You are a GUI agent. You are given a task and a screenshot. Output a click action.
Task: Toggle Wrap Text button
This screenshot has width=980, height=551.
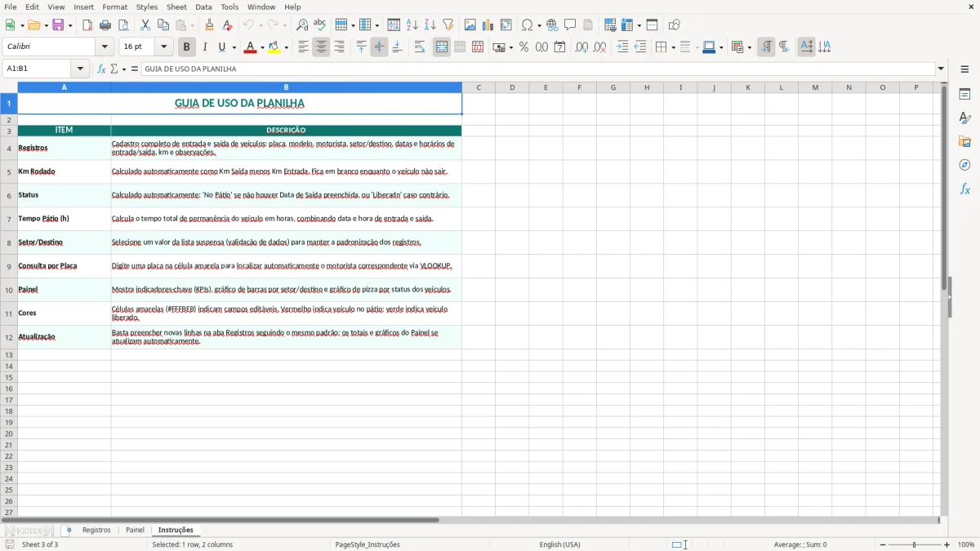point(420,47)
